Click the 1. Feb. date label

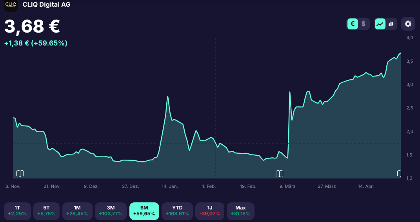[209, 186]
